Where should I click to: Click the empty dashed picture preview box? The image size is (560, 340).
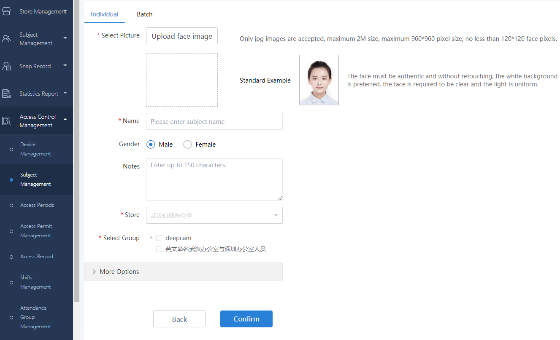(182, 80)
